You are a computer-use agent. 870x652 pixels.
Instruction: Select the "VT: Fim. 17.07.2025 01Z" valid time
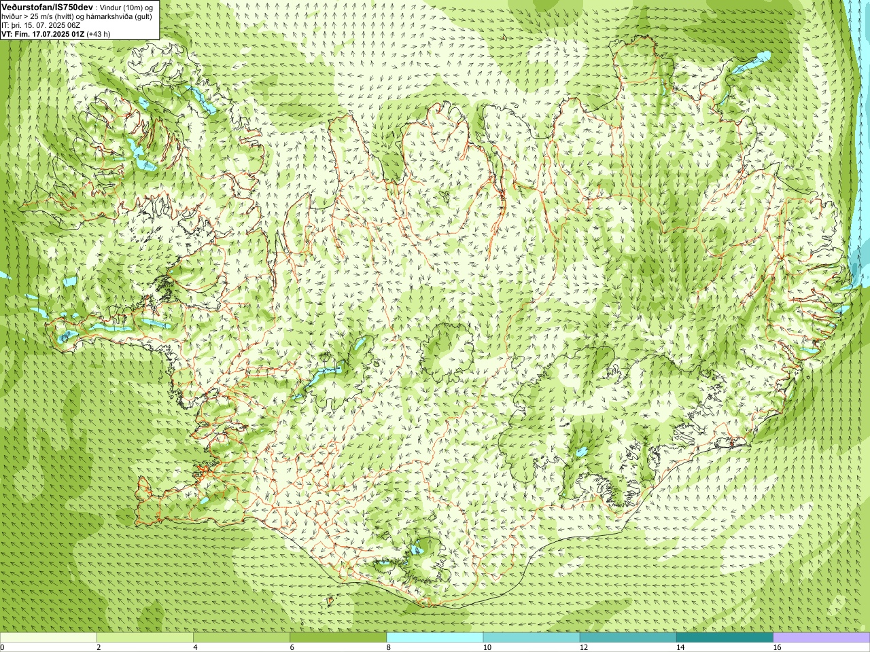(x=43, y=34)
